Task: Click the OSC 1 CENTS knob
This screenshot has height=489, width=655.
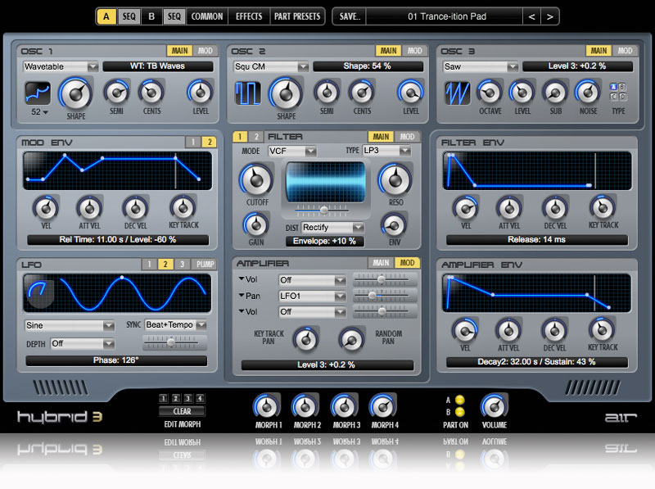Action: [x=151, y=93]
